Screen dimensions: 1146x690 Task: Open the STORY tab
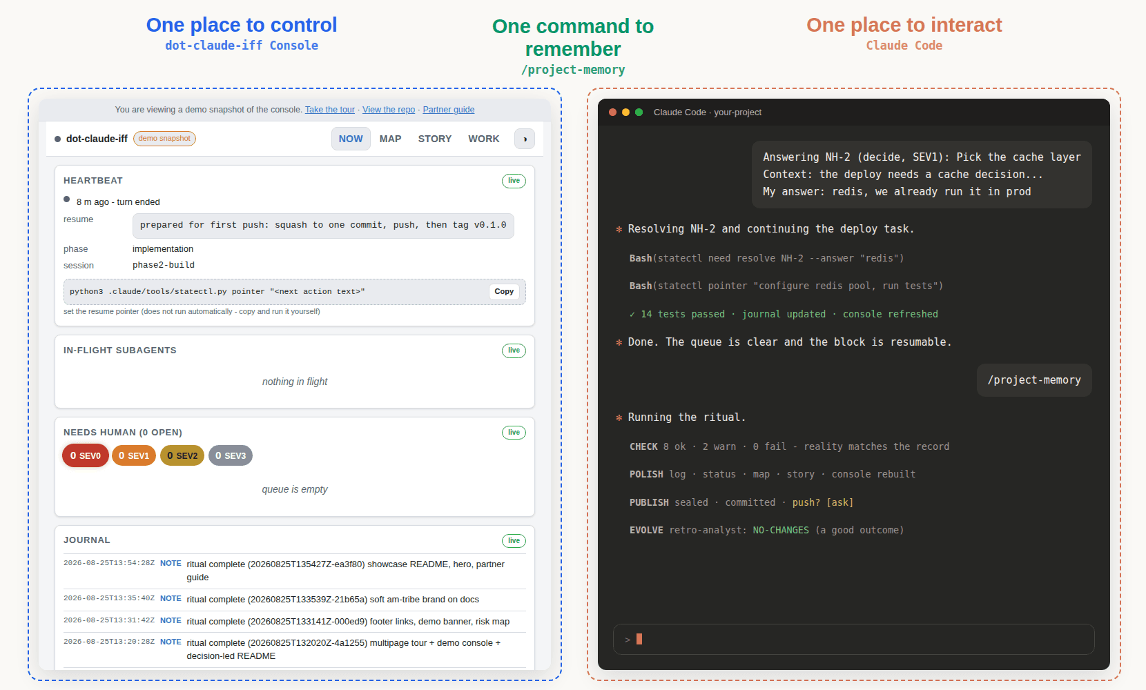coord(435,139)
